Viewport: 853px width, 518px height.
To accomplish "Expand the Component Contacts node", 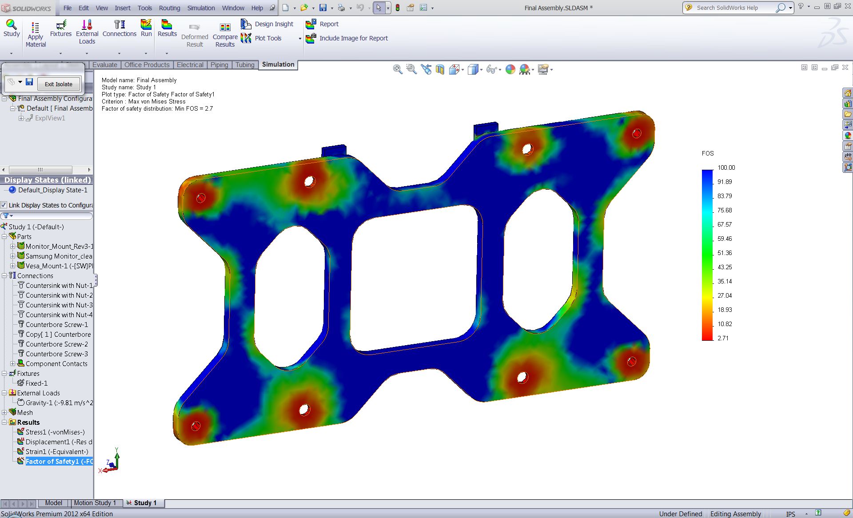I will (13, 363).
